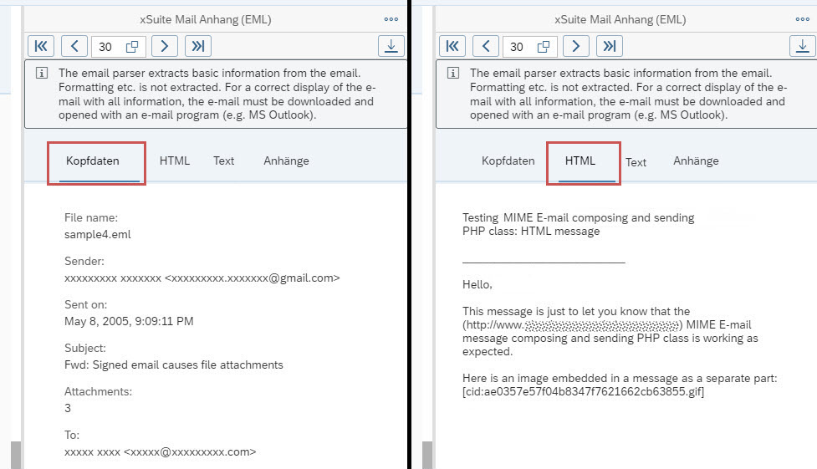
Task: Open page selector icon in left panel
Action: [x=132, y=47]
